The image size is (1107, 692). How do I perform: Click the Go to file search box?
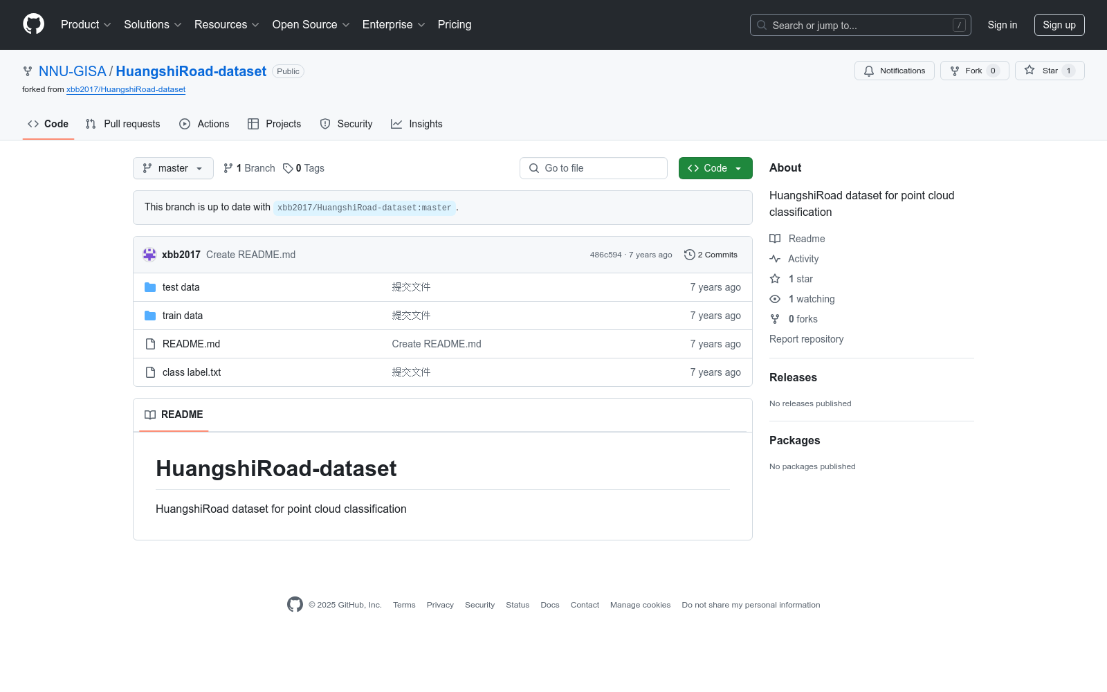(x=594, y=168)
